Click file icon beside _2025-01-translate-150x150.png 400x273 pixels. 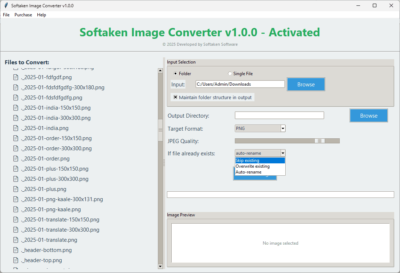[16, 220]
